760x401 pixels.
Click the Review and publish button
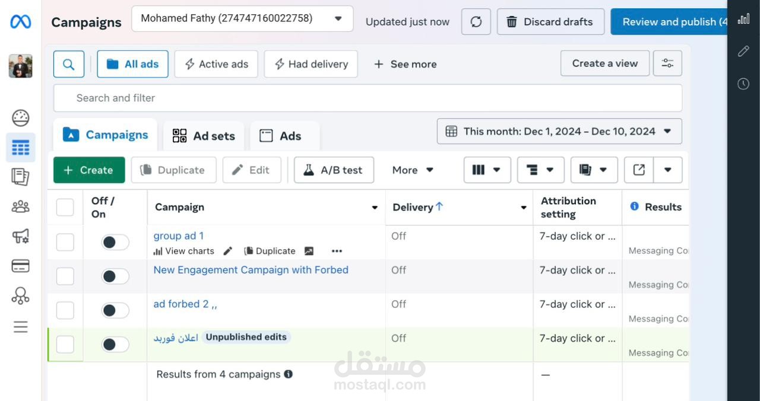669,22
